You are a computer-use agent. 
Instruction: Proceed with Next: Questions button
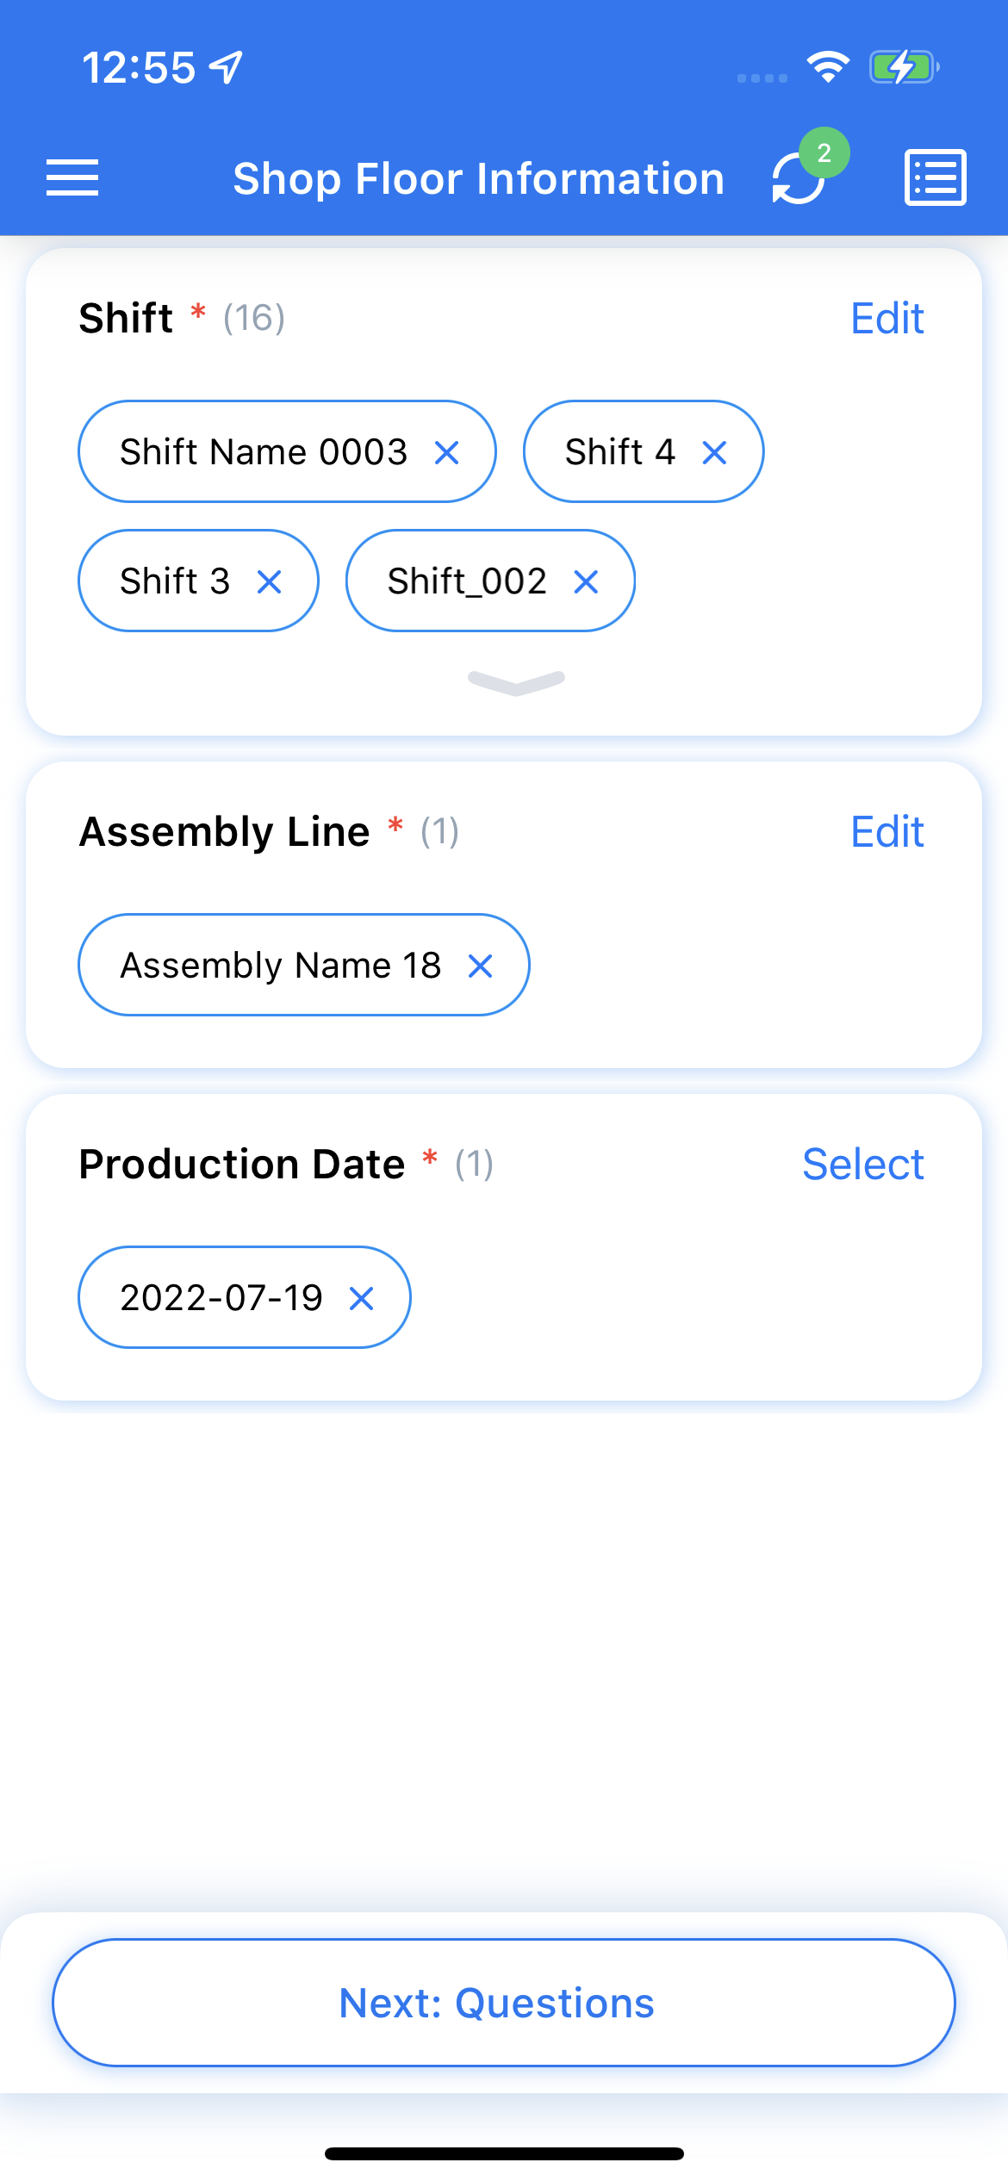coord(504,2003)
